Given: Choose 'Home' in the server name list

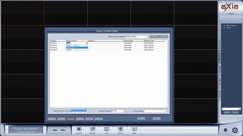Looking at the screenshot, I should click(x=77, y=49).
